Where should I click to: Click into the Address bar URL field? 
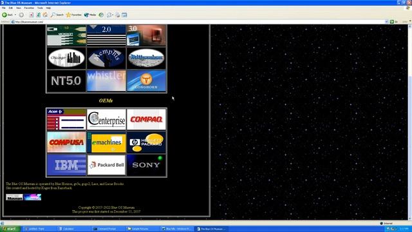pos(199,22)
